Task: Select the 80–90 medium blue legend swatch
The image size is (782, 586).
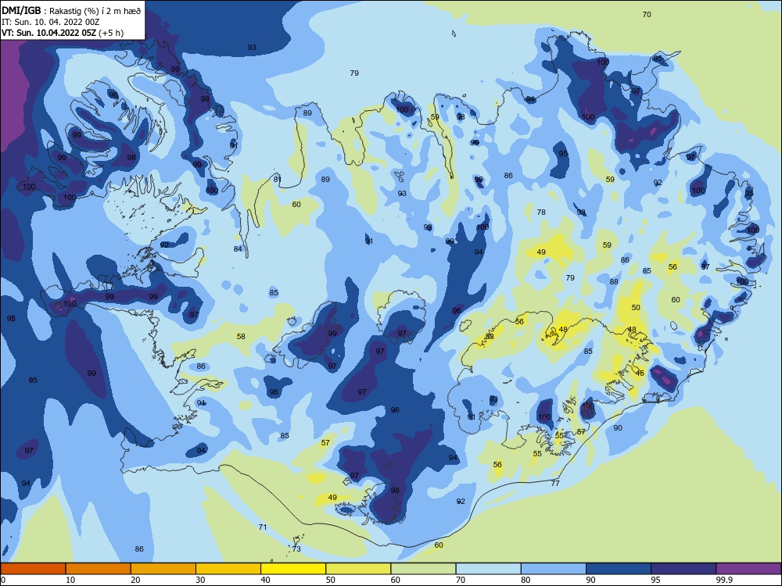Action: pos(554,569)
